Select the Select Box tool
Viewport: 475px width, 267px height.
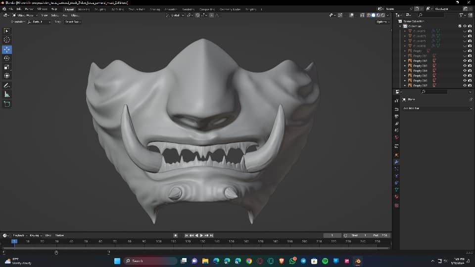[x=6, y=31]
